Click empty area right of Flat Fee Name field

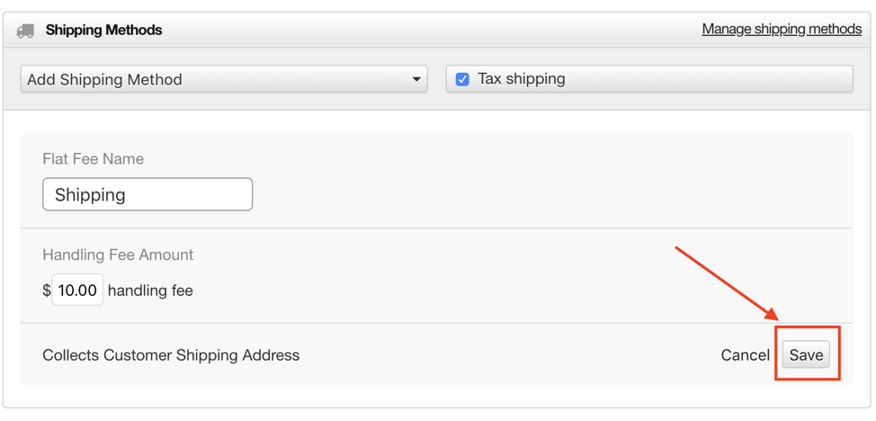pyautogui.click(x=552, y=194)
